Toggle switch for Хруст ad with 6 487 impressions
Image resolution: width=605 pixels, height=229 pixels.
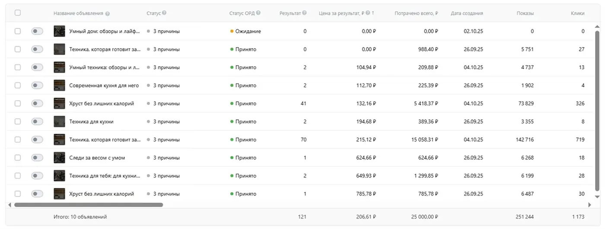pyautogui.click(x=37, y=194)
